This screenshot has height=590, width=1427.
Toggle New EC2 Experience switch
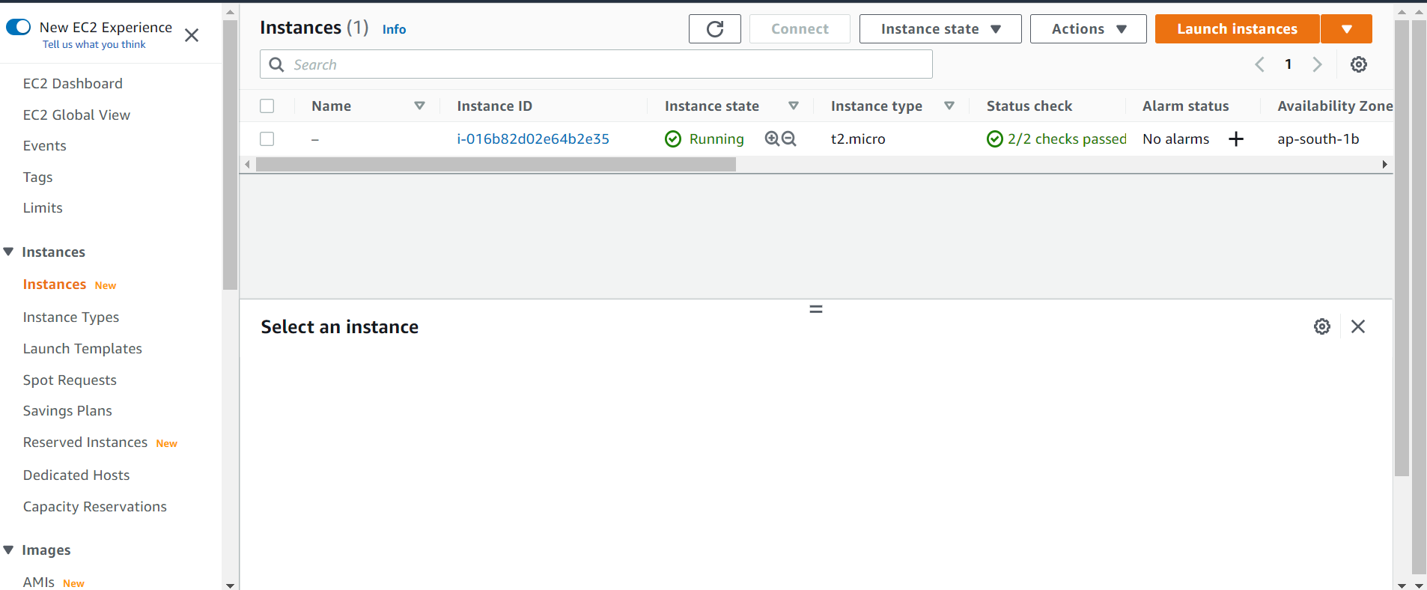click(x=18, y=27)
